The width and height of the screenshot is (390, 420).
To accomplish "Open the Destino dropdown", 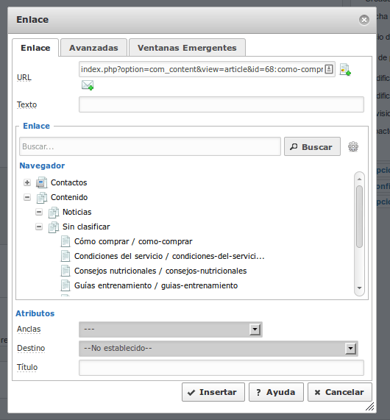I will pos(219,348).
